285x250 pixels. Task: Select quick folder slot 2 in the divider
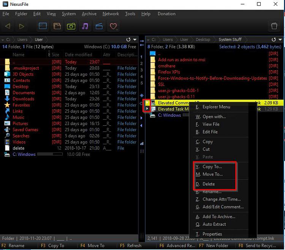141,63
